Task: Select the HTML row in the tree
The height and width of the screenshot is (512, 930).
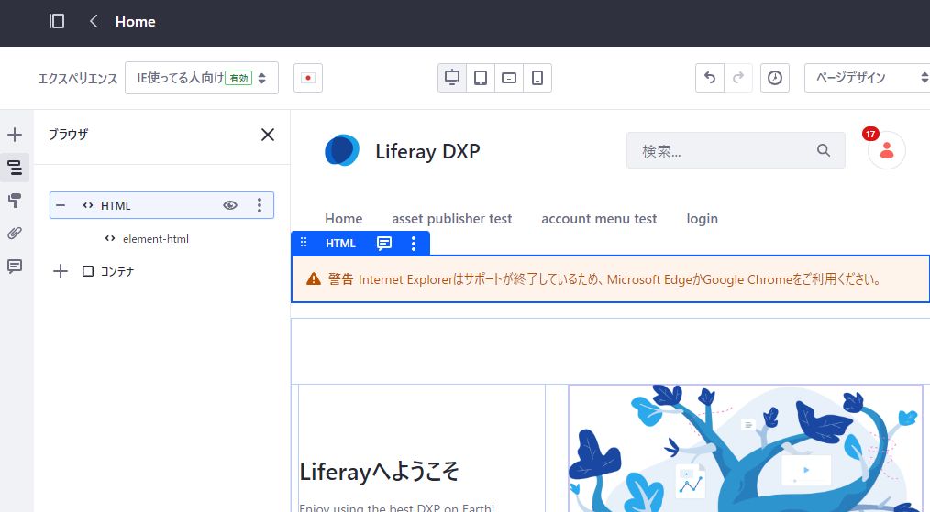Action: pos(161,205)
